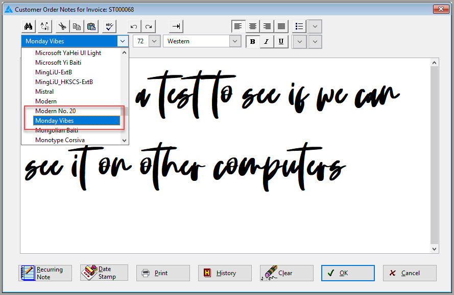The image size is (454, 295).
Task: Open the last dropdown after Underline
Action: 315,42
